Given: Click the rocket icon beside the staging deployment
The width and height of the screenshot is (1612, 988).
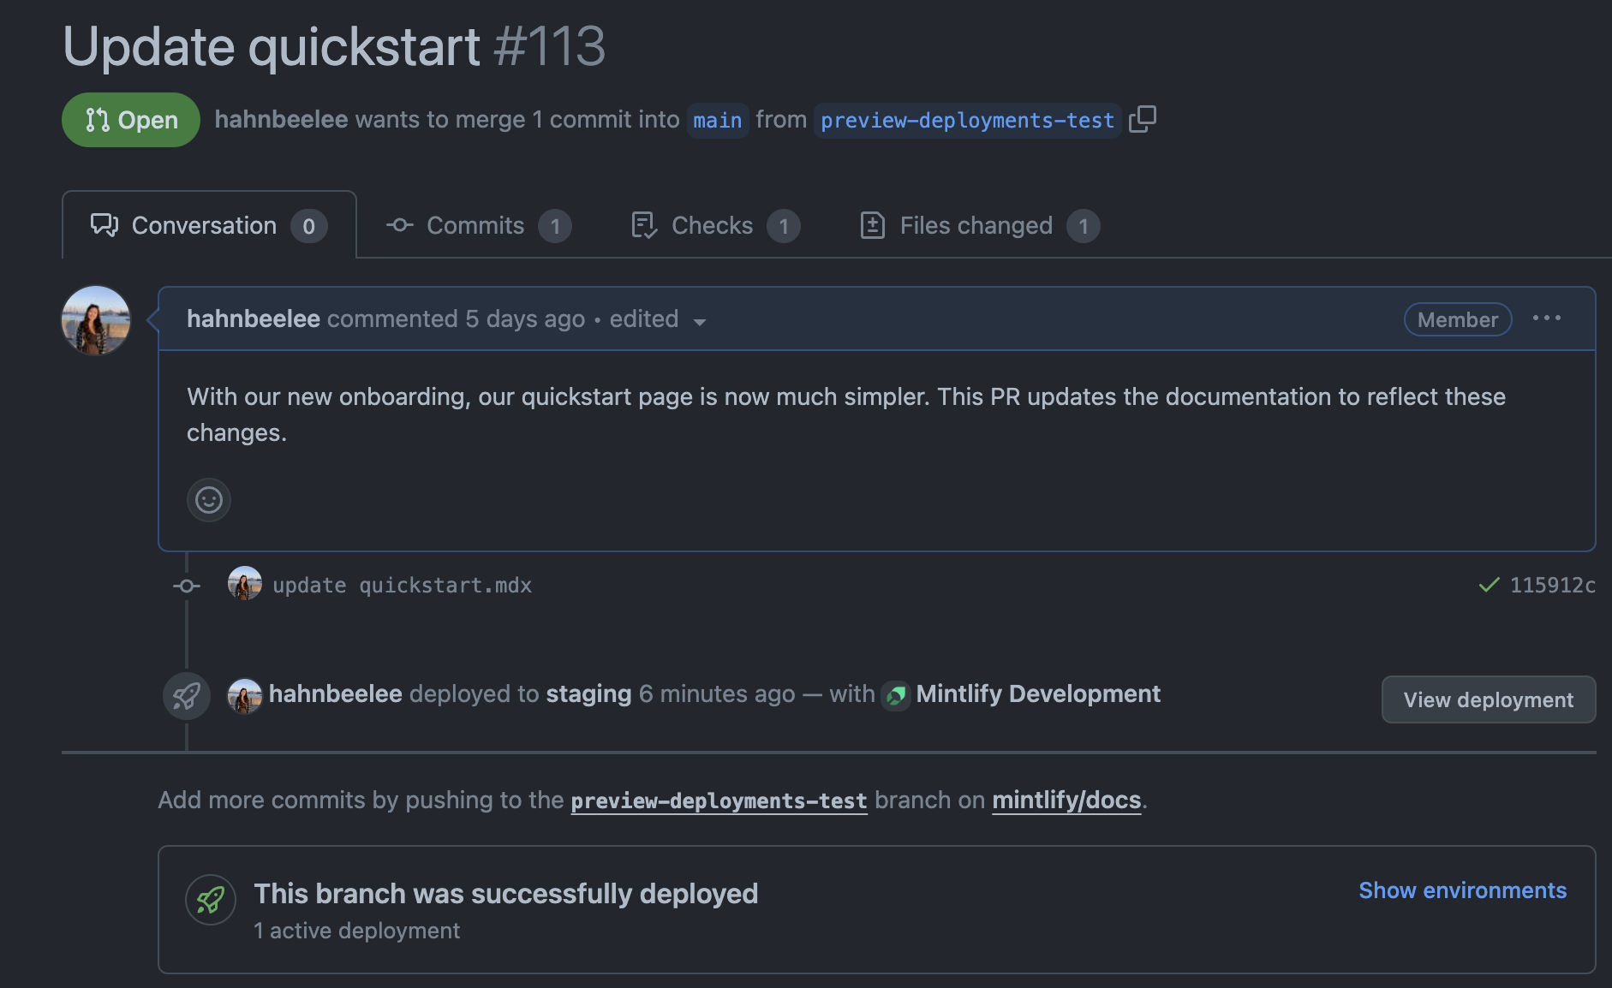Looking at the screenshot, I should coord(187,695).
